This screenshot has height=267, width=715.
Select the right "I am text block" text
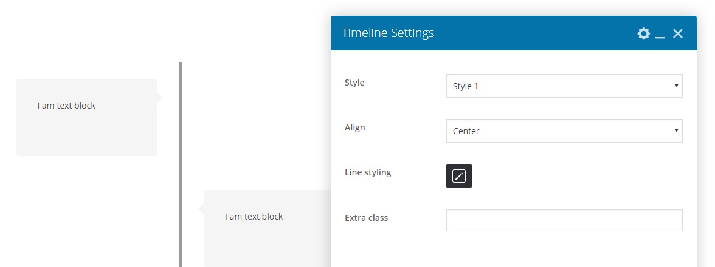point(254,217)
